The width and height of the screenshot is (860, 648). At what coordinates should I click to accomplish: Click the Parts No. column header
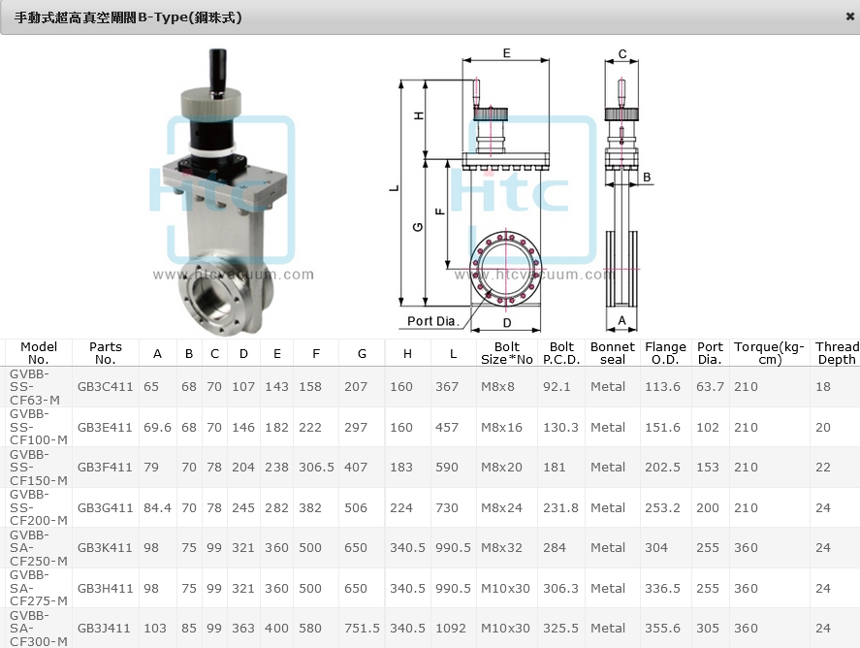[x=106, y=353]
